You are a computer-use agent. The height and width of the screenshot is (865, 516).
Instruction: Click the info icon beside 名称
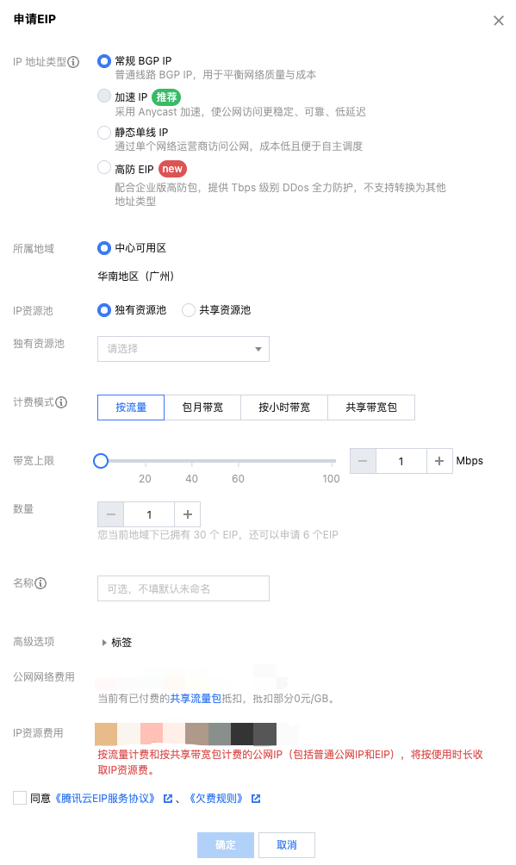pos(40,583)
